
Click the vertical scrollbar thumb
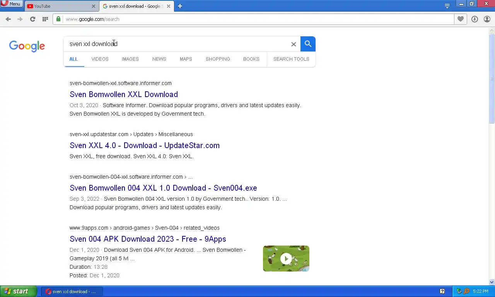[492, 78]
